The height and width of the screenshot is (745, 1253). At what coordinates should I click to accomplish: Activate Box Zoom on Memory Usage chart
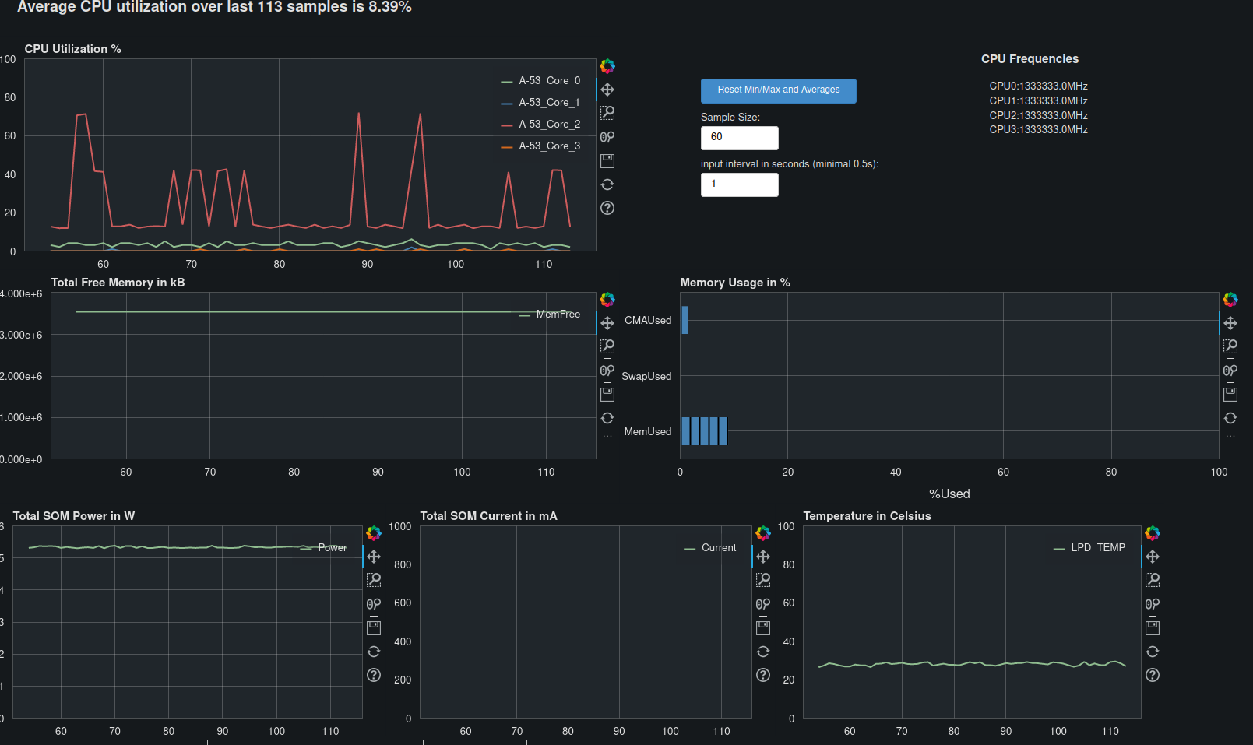(1230, 346)
